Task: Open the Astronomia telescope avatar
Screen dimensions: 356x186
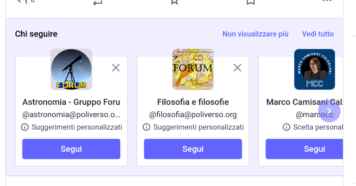Action: click(x=71, y=69)
